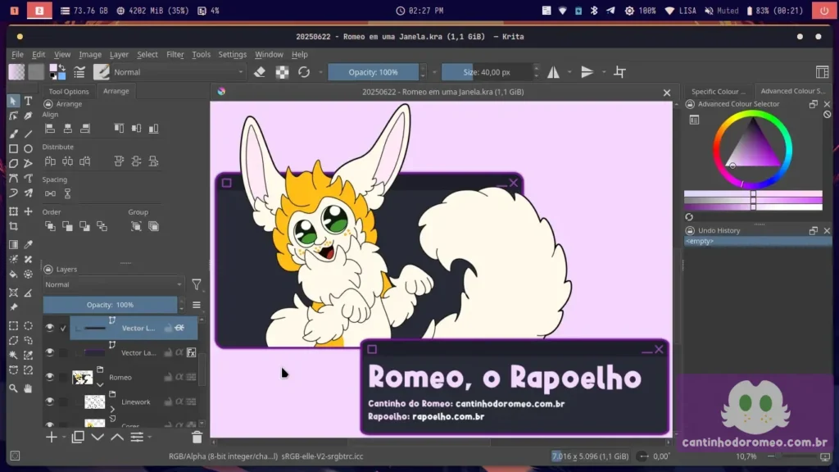The height and width of the screenshot is (472, 839).
Task: Open the add layer dropdown arrow
Action: (x=64, y=438)
